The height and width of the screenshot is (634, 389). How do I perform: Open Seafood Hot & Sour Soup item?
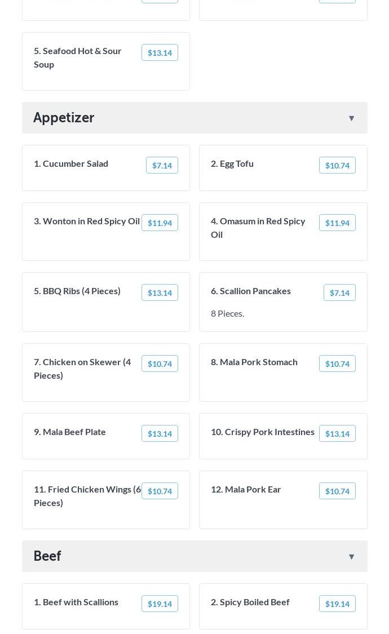[78, 57]
